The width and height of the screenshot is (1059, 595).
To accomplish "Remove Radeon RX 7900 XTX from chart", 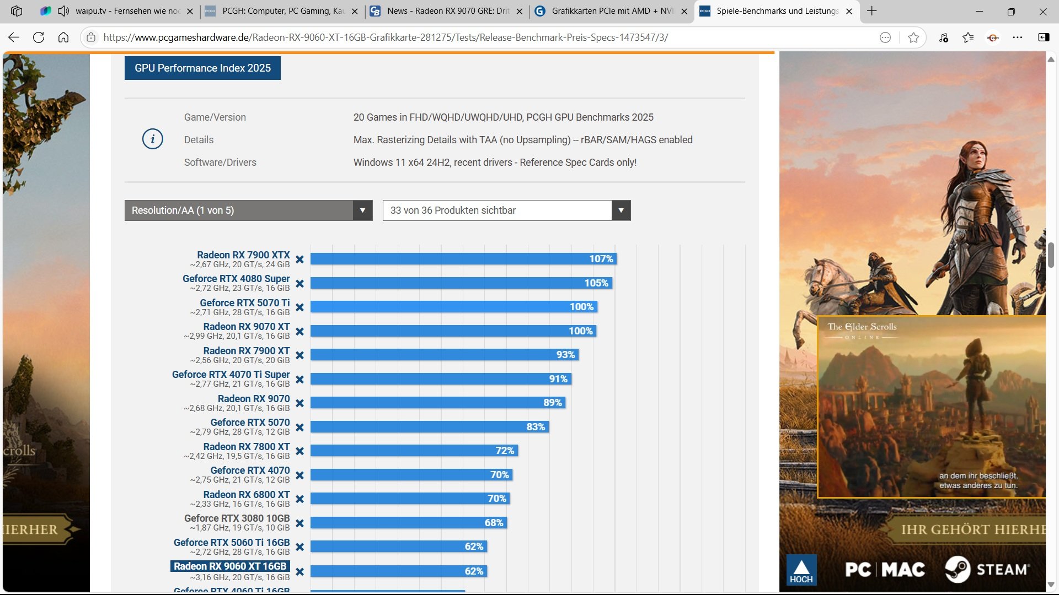I will tap(299, 259).
